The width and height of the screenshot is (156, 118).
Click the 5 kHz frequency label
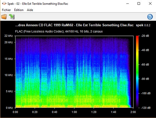click(x=9, y=91)
